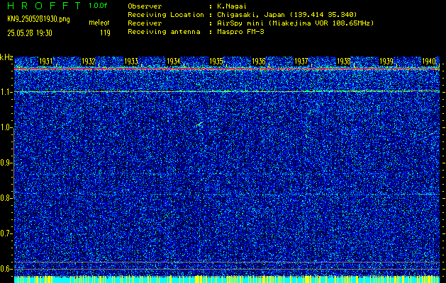Click the Observer name K.Nagai

point(233,6)
